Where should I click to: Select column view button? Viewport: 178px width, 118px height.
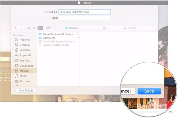40,28
